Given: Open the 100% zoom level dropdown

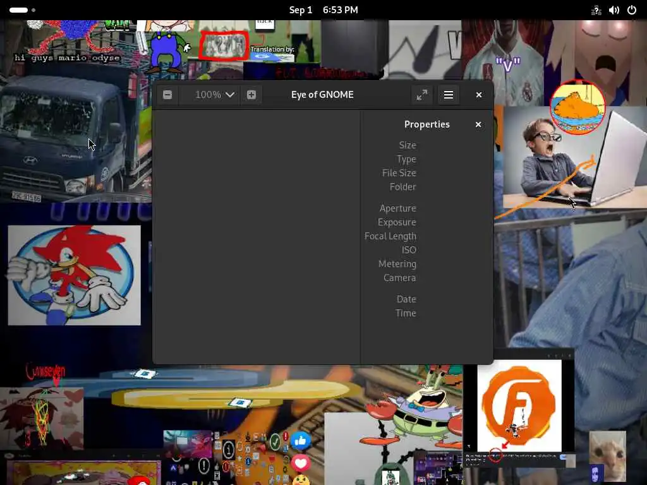Looking at the screenshot, I should pyautogui.click(x=215, y=95).
